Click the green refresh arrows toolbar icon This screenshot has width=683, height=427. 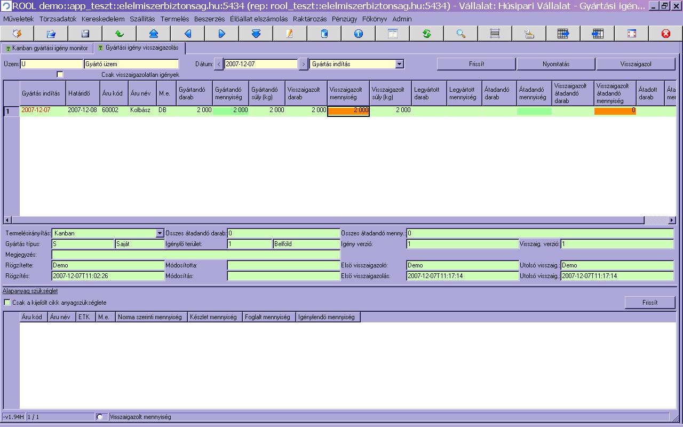tap(427, 34)
